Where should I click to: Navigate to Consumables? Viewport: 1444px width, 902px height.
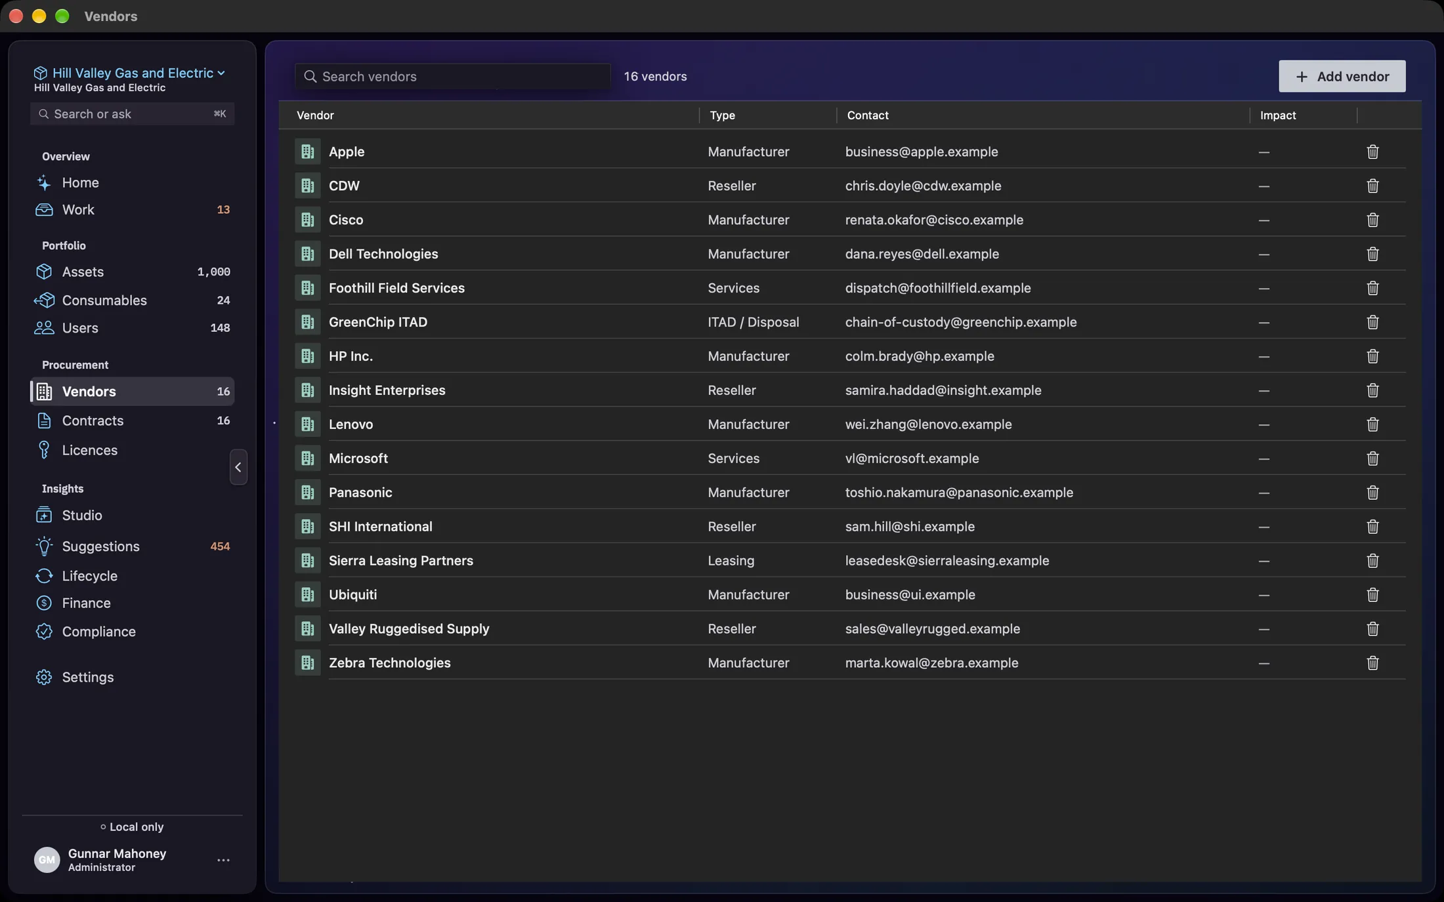point(132,300)
